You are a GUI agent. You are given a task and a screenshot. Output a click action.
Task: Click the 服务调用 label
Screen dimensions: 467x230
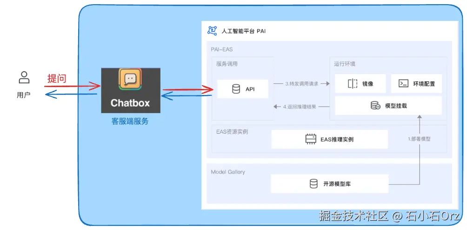(227, 64)
